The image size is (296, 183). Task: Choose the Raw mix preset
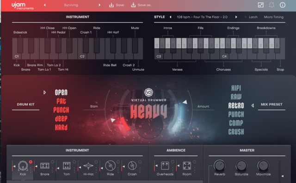pos(236,97)
